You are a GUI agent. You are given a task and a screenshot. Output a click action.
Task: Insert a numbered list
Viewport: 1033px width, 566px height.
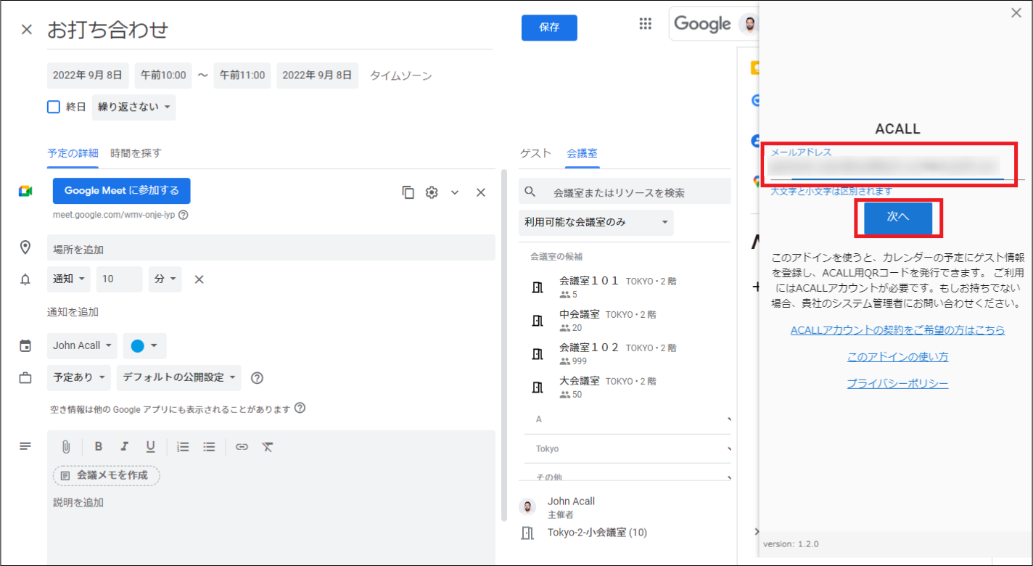click(183, 447)
